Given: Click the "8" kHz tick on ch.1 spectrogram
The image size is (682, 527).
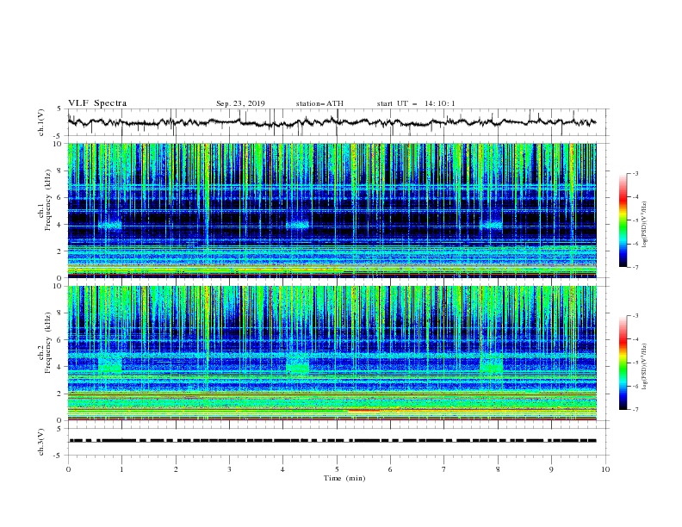Looking at the screenshot, I should click(x=60, y=170).
